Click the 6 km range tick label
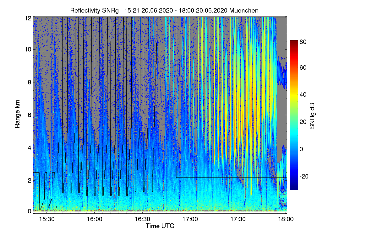This screenshot has height=251, width=377. [29, 115]
